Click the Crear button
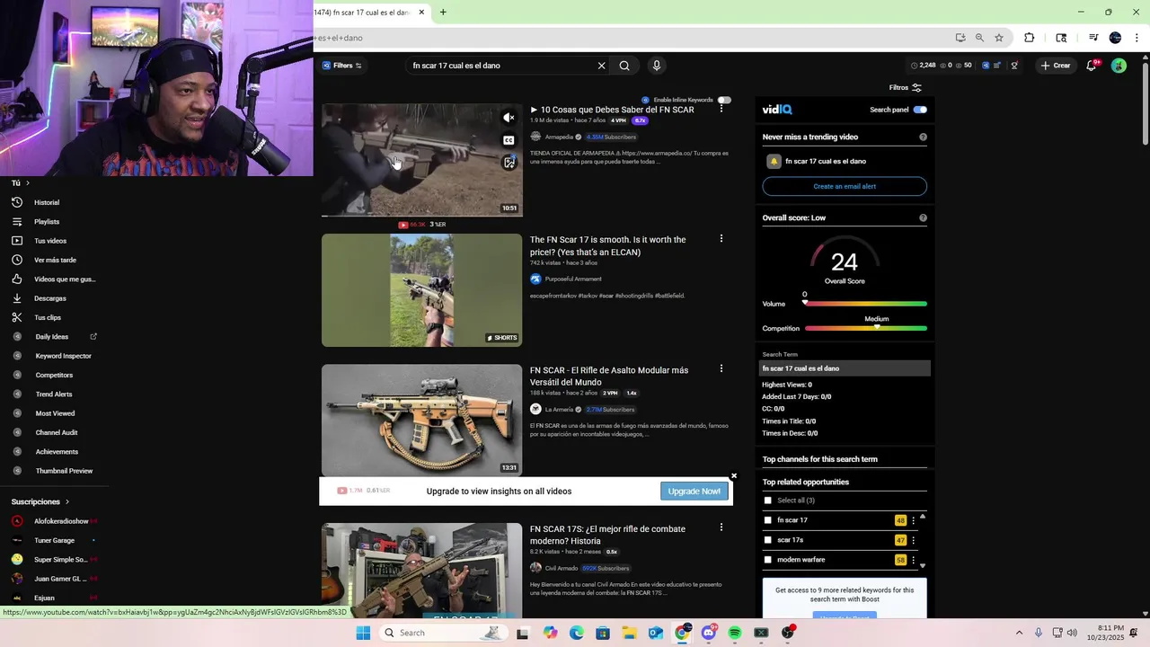This screenshot has height=647, width=1150. [x=1056, y=66]
